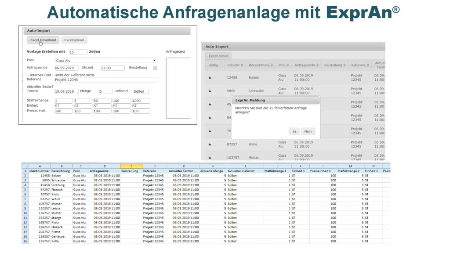Decline the ExprAn Meldung with Nein
This screenshot has width=450, height=253.
pyautogui.click(x=308, y=131)
